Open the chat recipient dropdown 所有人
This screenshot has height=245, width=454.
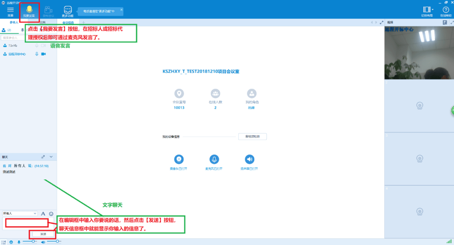tap(20, 213)
